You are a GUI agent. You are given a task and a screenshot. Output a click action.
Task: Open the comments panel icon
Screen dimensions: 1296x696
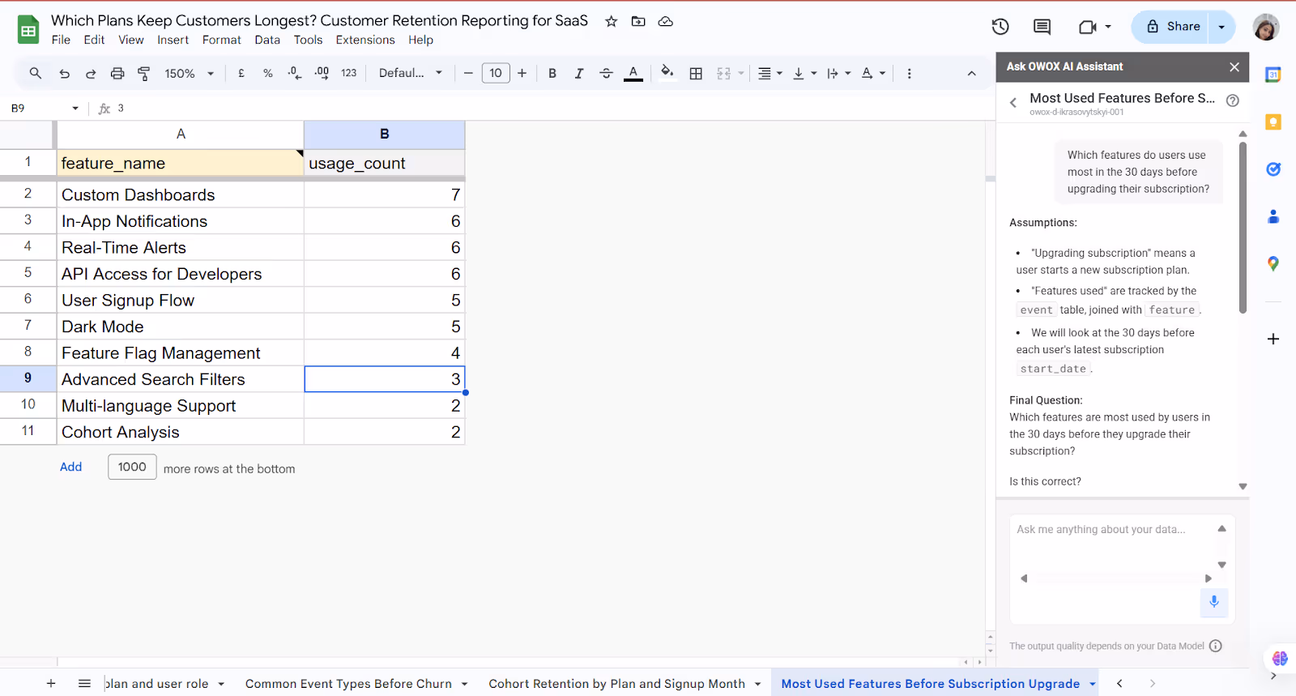(x=1042, y=27)
